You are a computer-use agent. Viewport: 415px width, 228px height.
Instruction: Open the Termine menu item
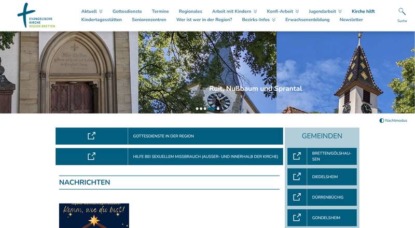click(x=160, y=11)
